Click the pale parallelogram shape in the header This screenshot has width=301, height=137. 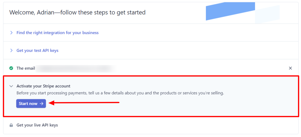268,15
